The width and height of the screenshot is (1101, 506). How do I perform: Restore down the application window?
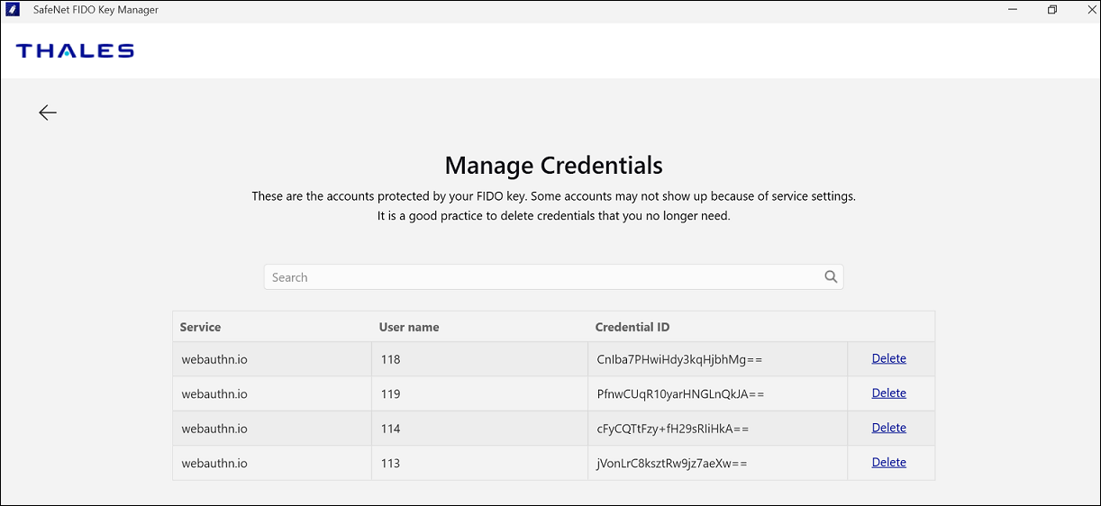(x=1052, y=10)
